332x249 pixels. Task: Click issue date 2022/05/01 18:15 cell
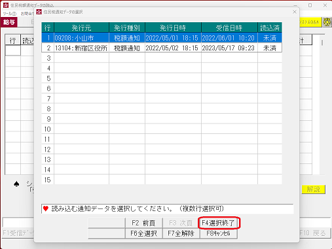[173, 38]
